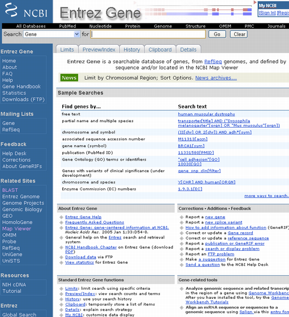Viewport: 289px width, 317px height.
Task: Open HomoloGene in the sidebar
Action: click(17, 223)
